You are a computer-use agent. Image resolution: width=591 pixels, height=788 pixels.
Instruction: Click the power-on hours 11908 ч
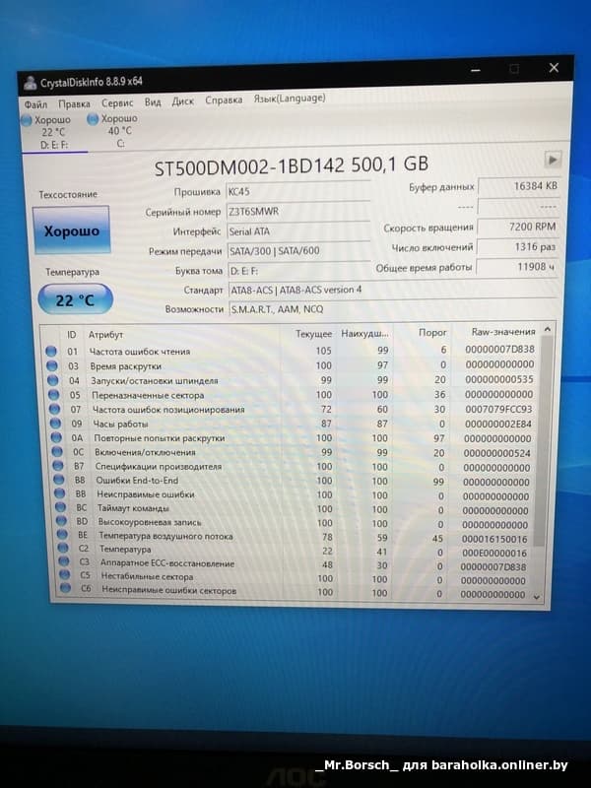516,267
